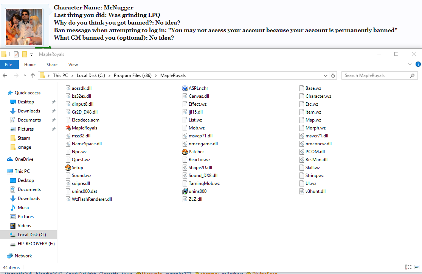This screenshot has width=422, height=274.
Task: Select the msvcp71.dll file
Action: [197, 135]
